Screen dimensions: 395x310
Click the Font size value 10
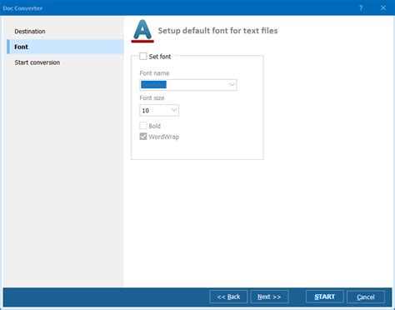pyautogui.click(x=146, y=111)
